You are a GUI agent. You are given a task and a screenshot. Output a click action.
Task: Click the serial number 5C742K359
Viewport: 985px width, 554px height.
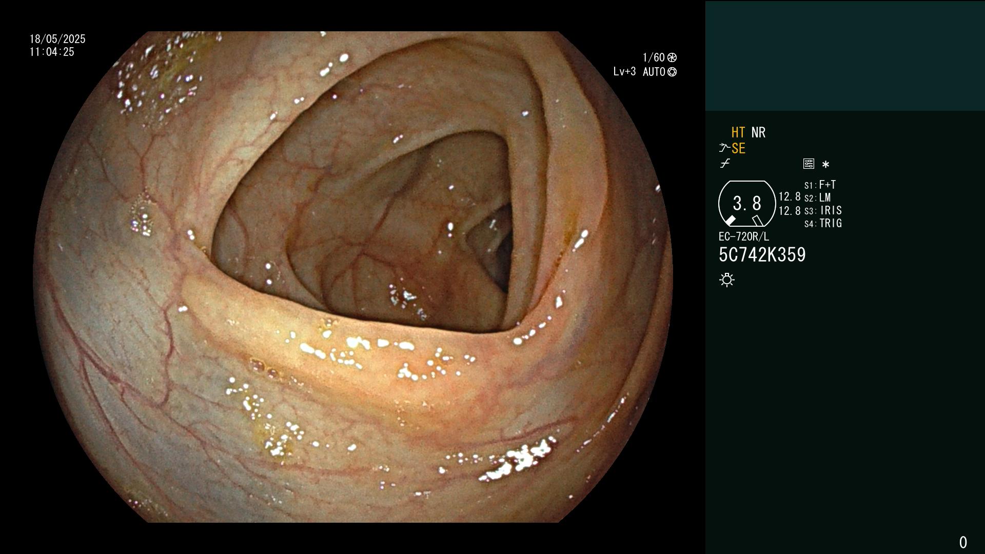pyautogui.click(x=762, y=254)
